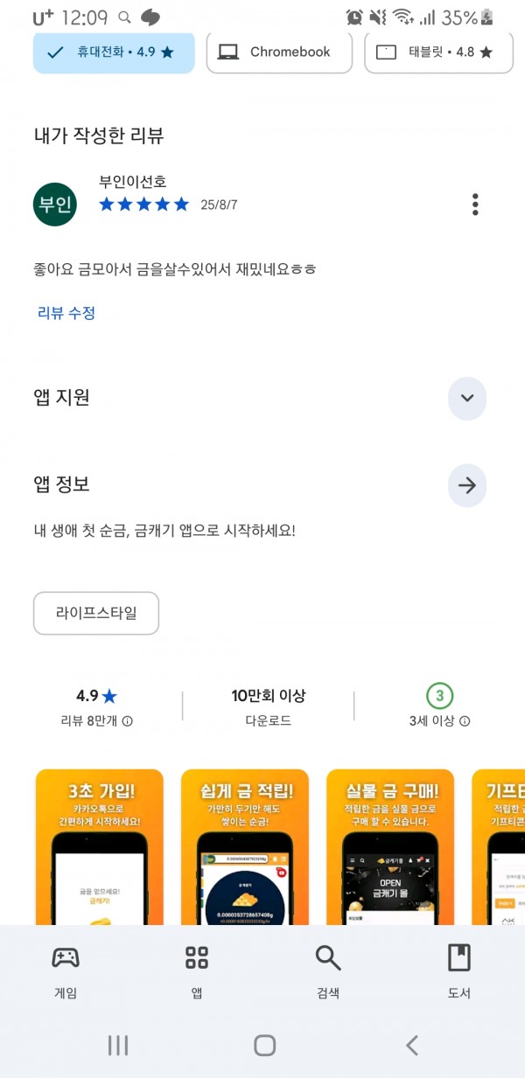Tap the Android back navigation button
The height and width of the screenshot is (1078, 525).
[411, 1045]
